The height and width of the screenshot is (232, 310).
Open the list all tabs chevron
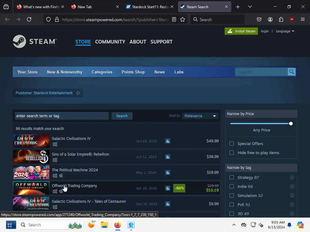click(250, 7)
